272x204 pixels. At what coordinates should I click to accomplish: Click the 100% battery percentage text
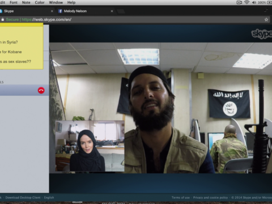(262, 2)
